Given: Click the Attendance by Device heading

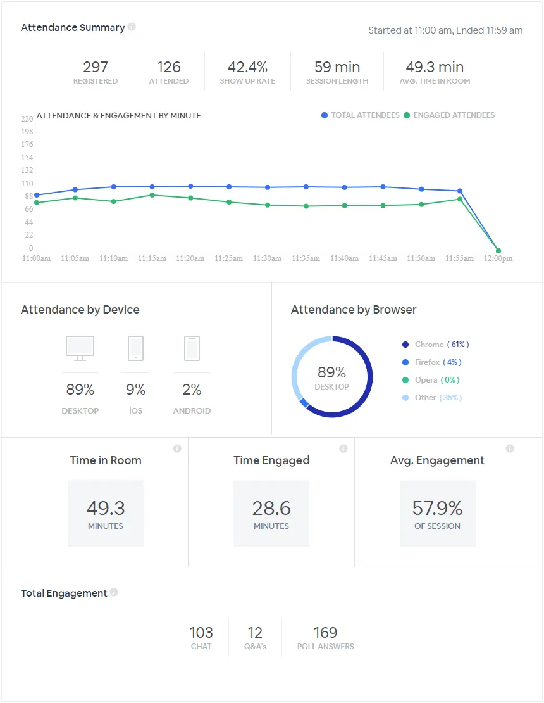Looking at the screenshot, I should point(80,309).
